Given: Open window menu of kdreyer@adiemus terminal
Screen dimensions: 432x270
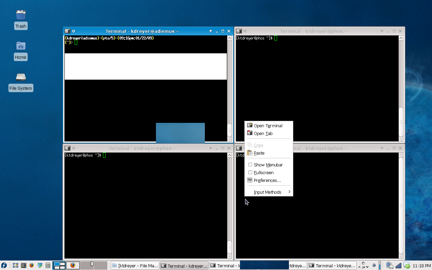Looking at the screenshot, I should (x=67, y=31).
